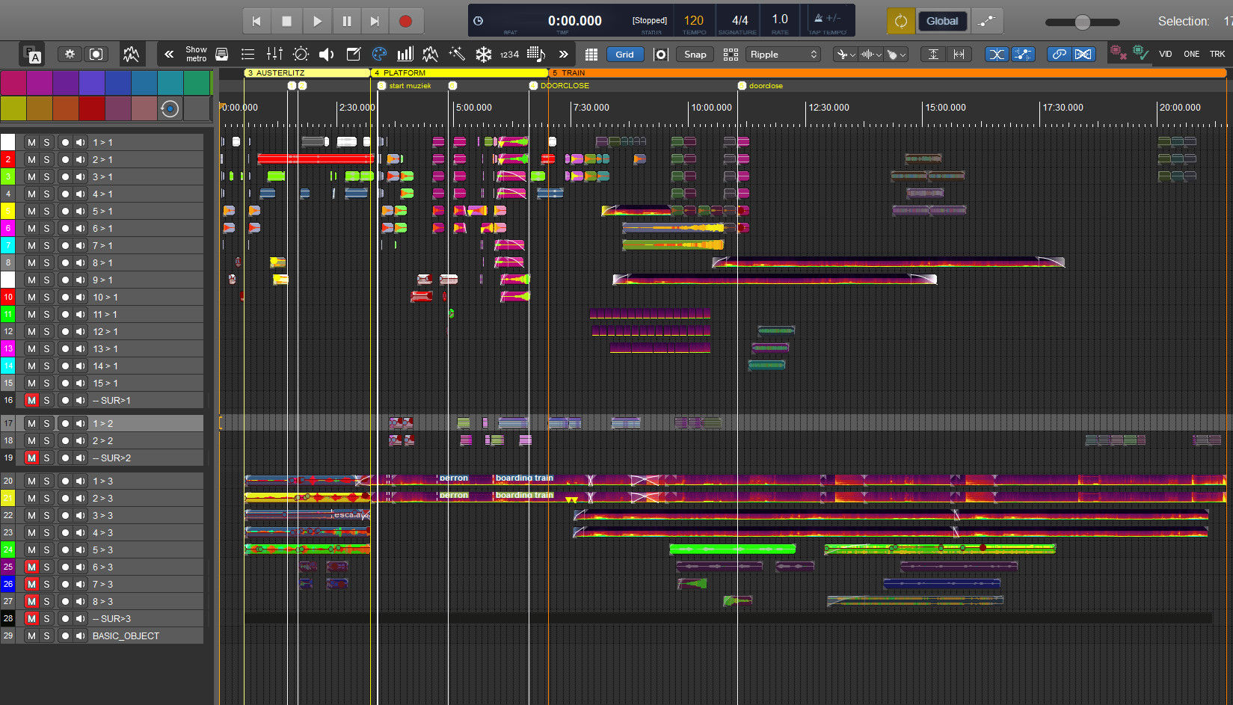Click the magic wand icon
This screenshot has width=1233, height=705.
pos(457,54)
